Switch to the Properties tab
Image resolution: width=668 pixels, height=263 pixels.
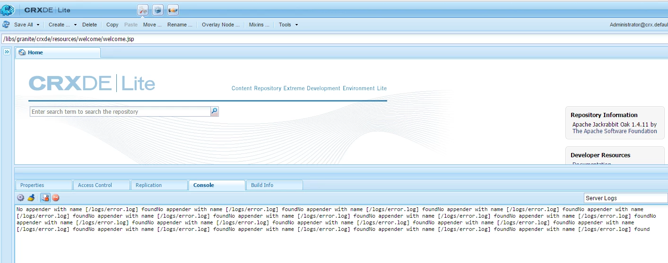(44, 185)
